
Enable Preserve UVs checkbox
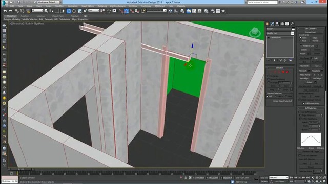coord(301,45)
